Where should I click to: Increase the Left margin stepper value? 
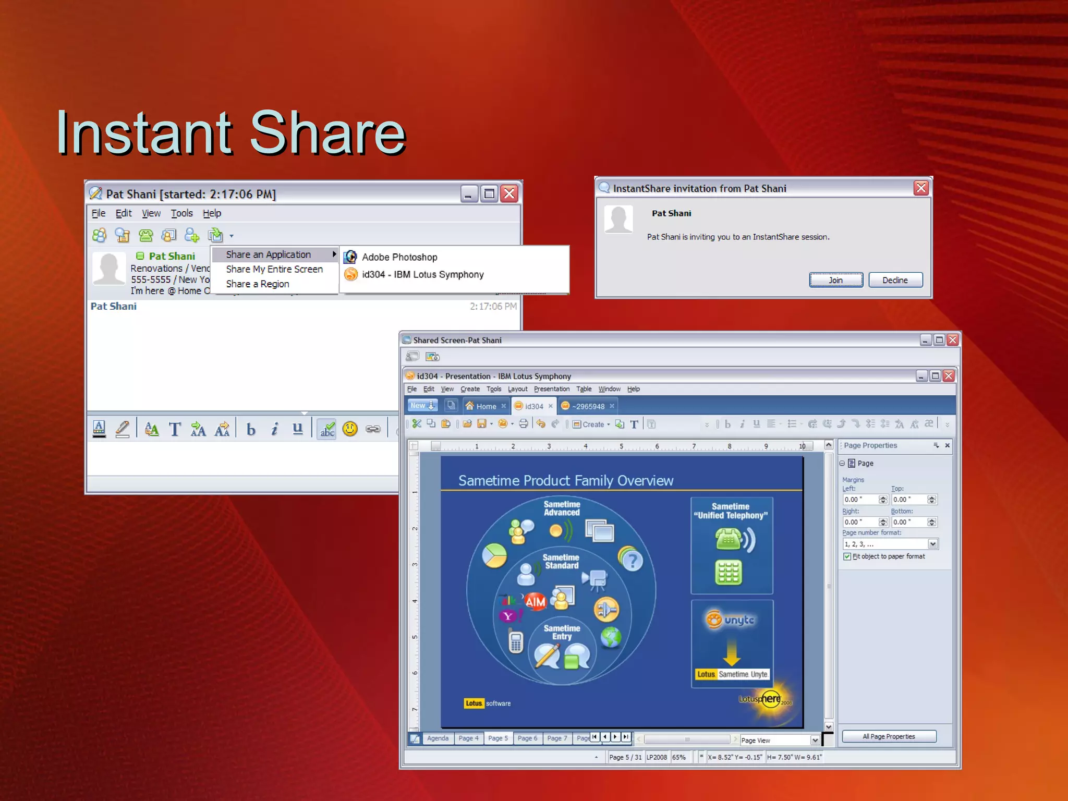pos(882,497)
